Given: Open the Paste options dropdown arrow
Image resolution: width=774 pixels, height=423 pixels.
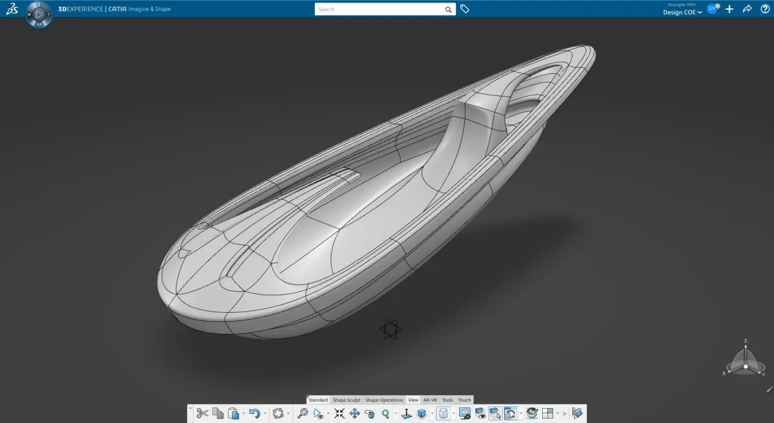Looking at the screenshot, I should coord(243,414).
